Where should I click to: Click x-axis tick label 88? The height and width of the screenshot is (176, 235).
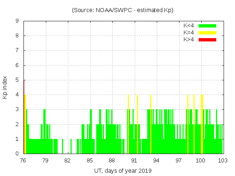[x=112, y=161]
